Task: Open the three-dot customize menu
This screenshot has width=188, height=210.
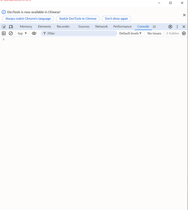Action: coord(177,26)
